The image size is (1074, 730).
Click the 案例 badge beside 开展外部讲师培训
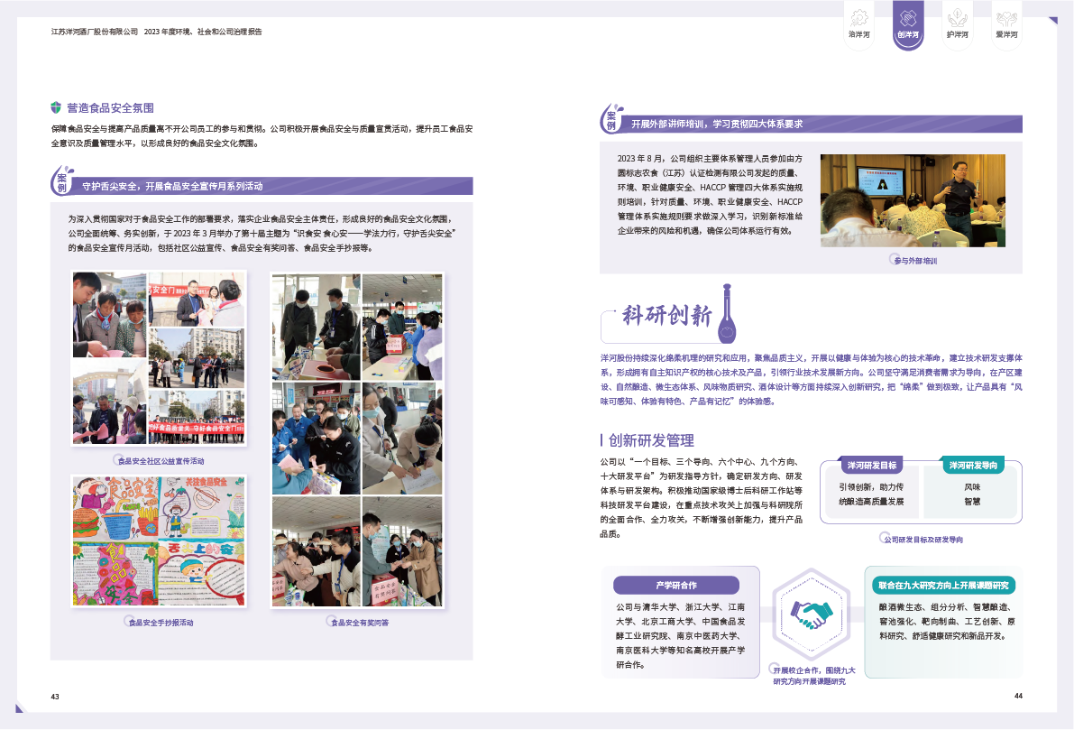click(x=612, y=119)
